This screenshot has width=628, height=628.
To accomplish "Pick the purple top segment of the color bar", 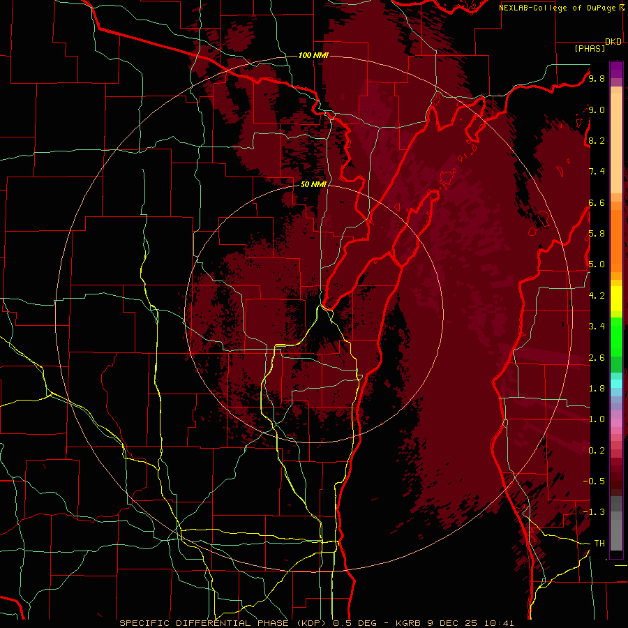I will tap(616, 70).
